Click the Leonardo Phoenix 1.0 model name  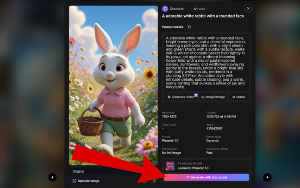193,168
